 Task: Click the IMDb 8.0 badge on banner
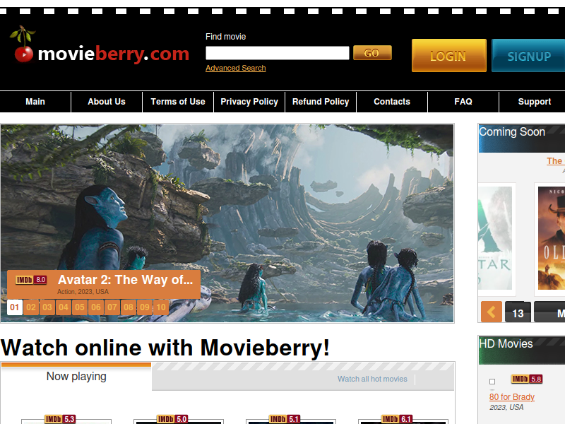click(31, 280)
